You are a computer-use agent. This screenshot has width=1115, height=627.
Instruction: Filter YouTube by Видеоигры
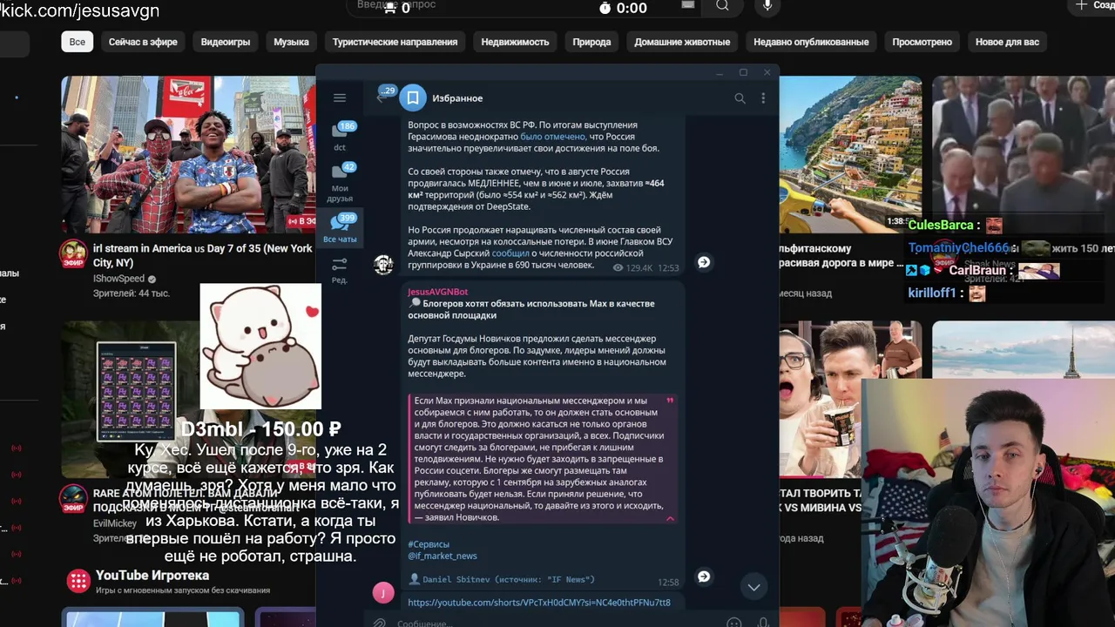[226, 42]
